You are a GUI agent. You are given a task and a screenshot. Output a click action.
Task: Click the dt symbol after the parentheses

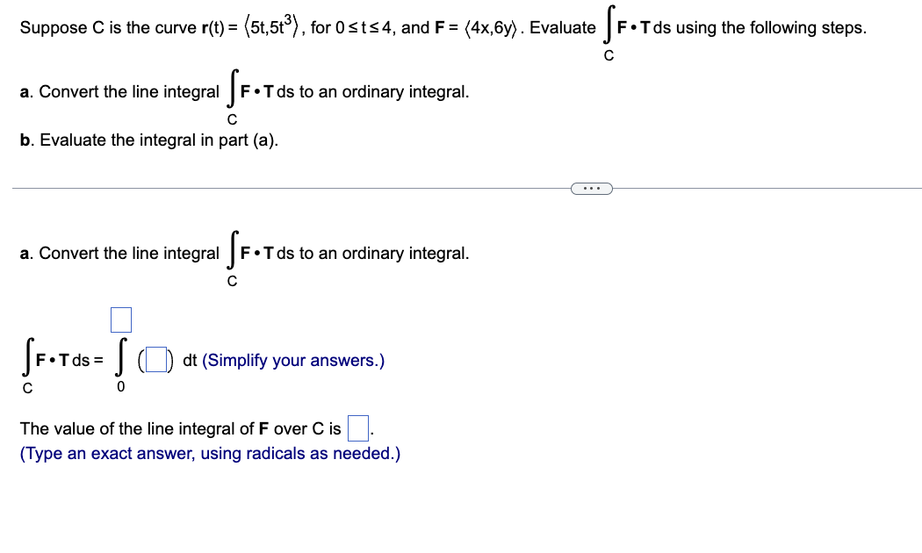click(x=190, y=358)
